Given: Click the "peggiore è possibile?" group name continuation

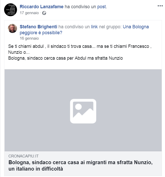Looking at the screenshot, I should tap(41, 33).
